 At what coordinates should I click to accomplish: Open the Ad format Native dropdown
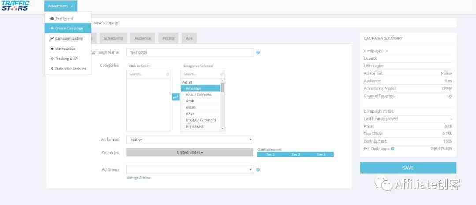pyautogui.click(x=190, y=139)
